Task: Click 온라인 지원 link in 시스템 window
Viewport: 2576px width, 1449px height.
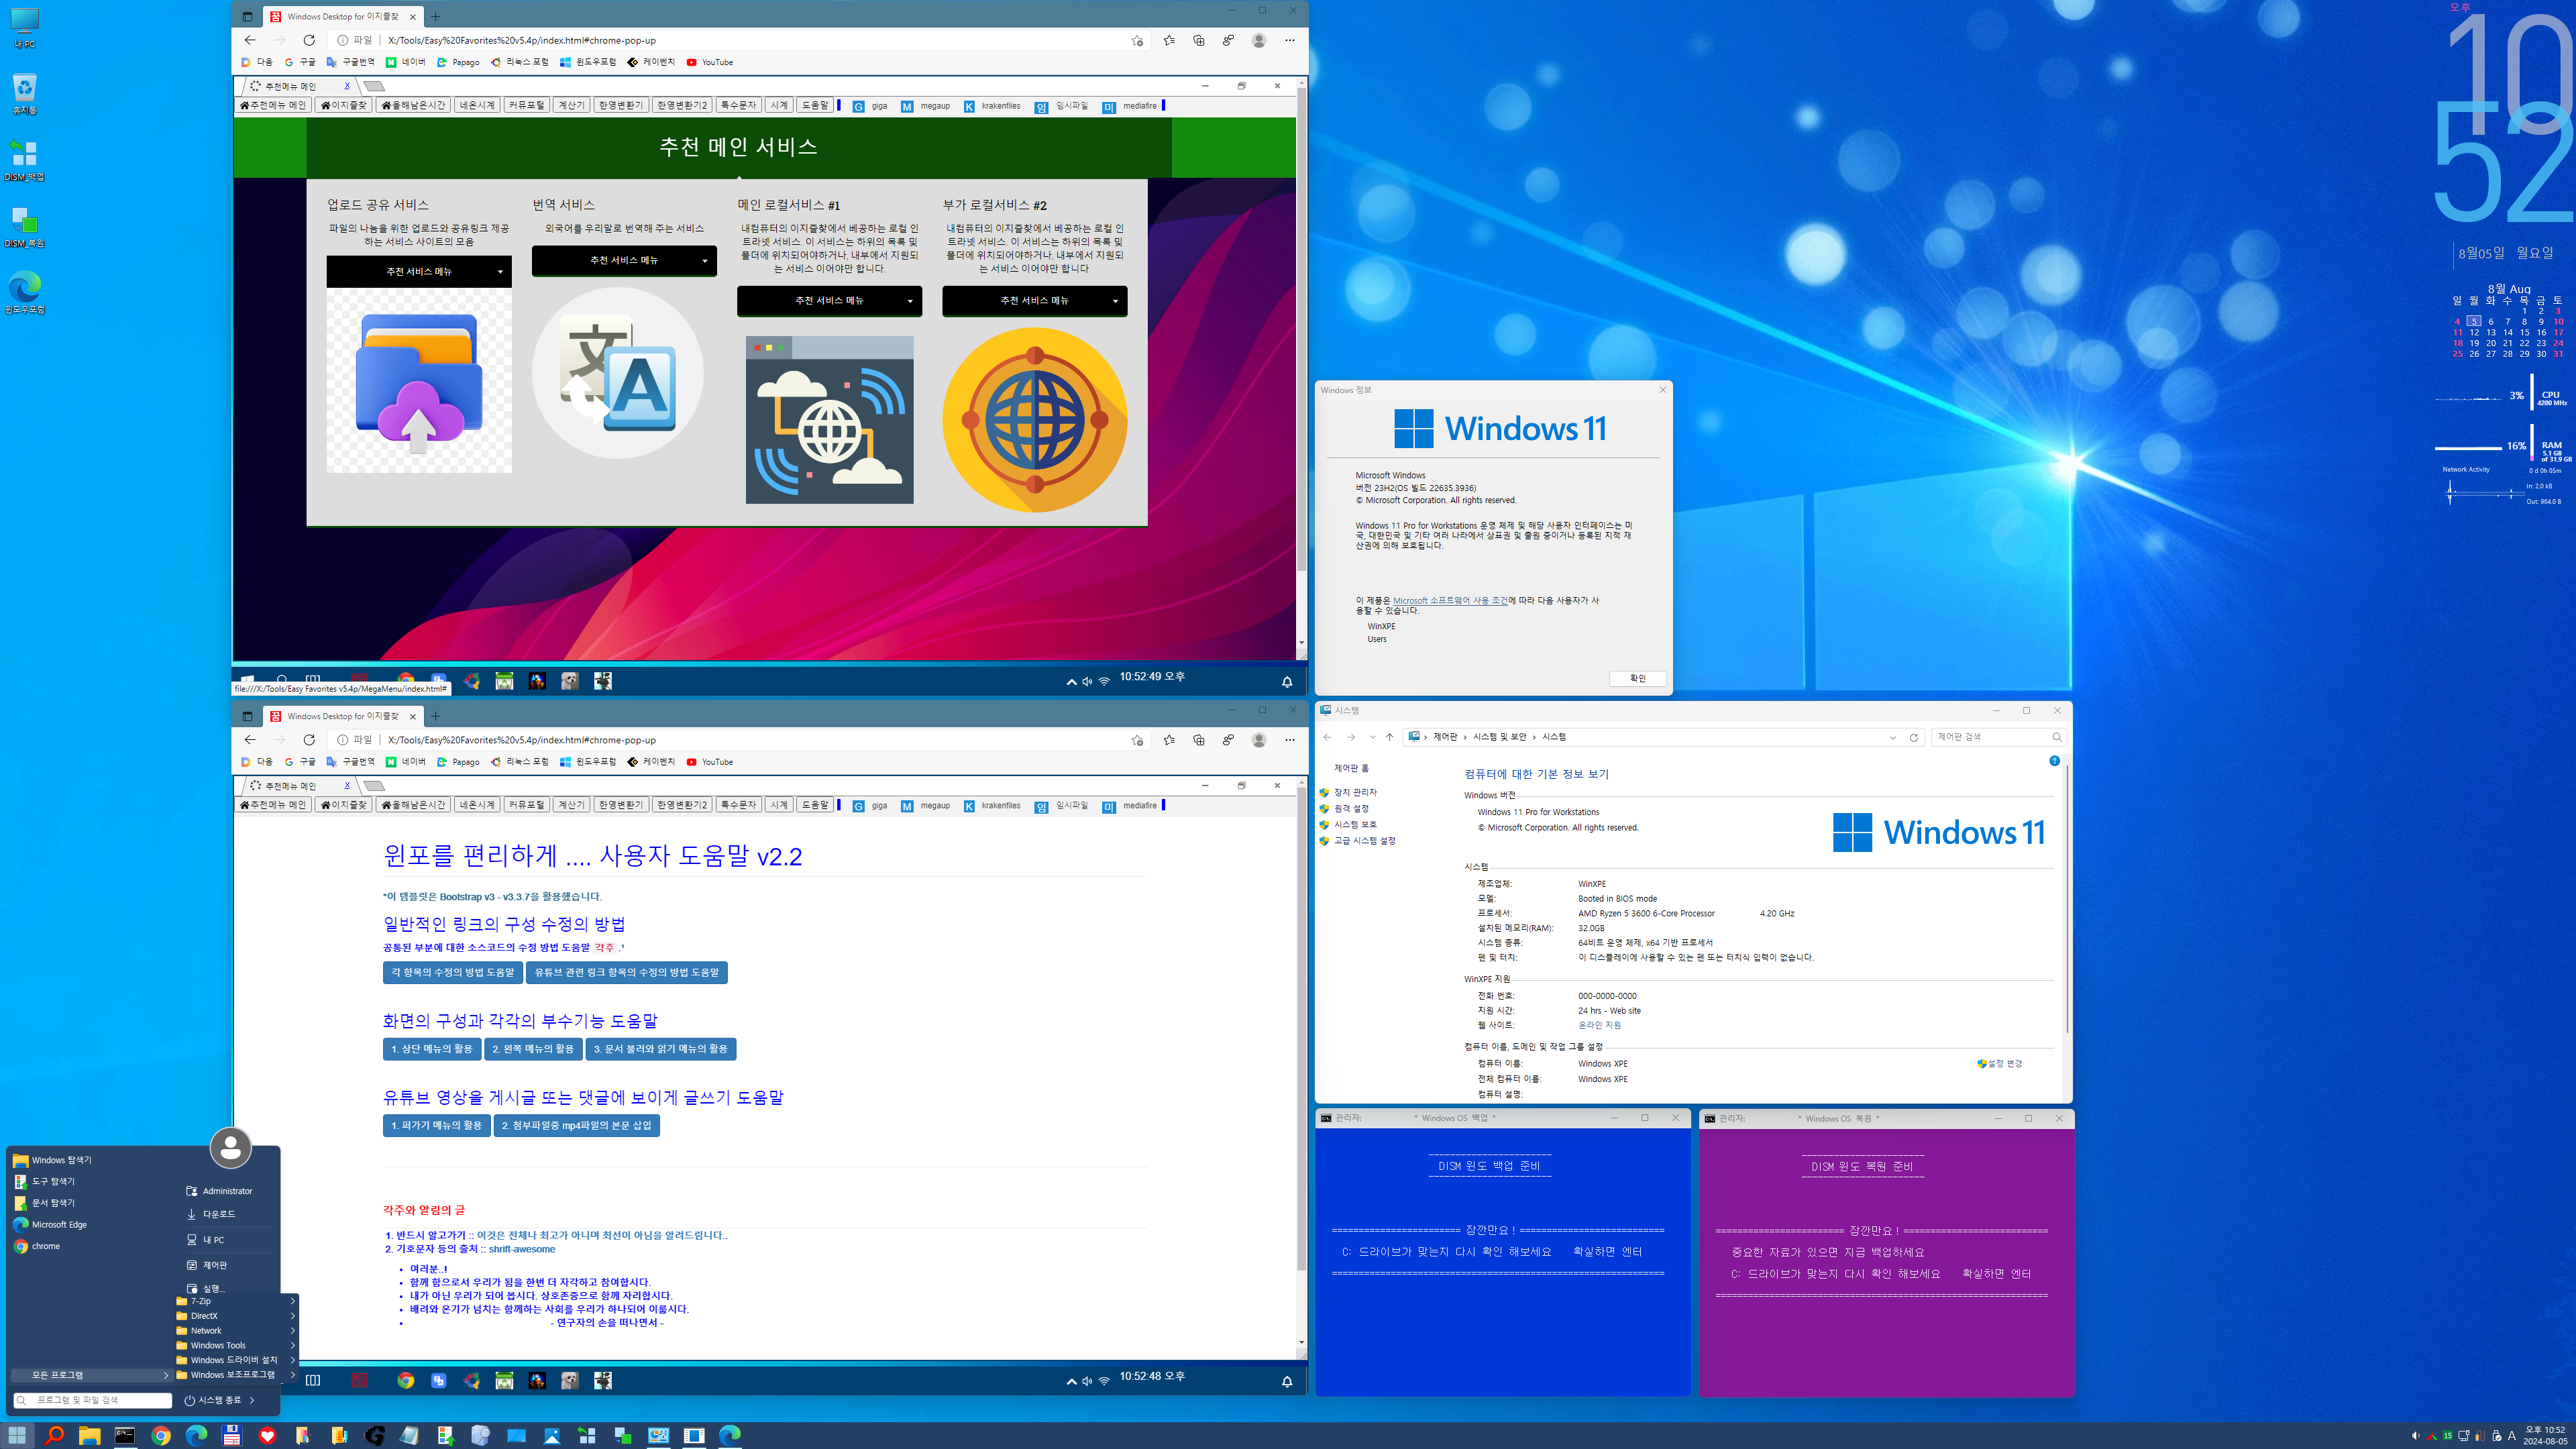Action: coord(1599,1025)
